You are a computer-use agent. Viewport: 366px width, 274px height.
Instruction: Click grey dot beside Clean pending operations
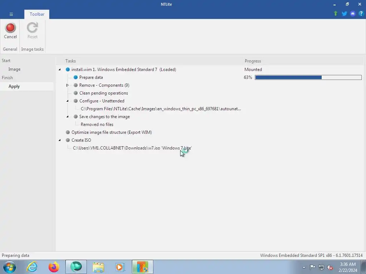76,93
